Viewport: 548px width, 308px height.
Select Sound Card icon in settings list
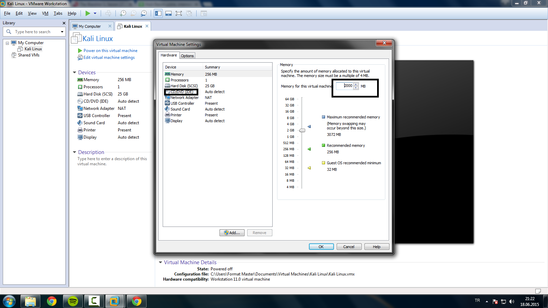(167, 109)
